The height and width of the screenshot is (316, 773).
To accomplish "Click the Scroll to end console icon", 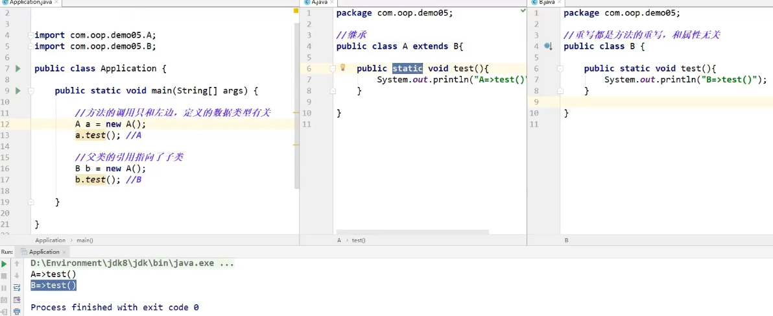I will (x=17, y=300).
